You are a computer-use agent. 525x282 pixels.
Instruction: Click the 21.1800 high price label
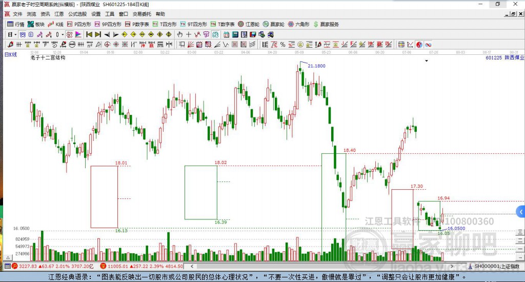(x=316, y=66)
